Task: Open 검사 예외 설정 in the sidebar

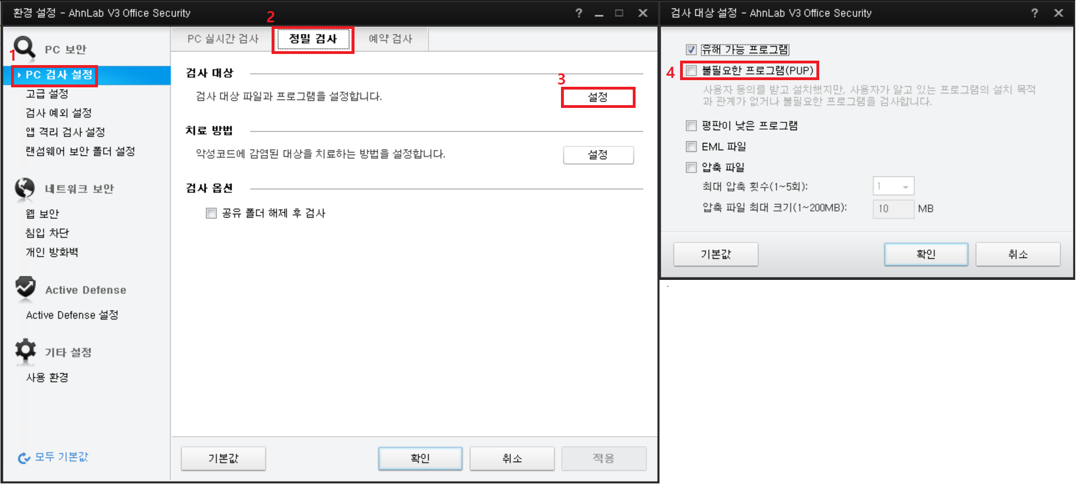Action: tap(58, 113)
